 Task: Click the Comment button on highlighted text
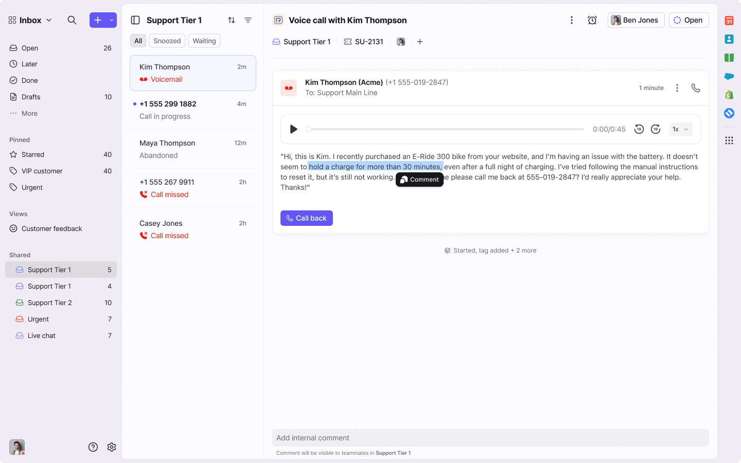tap(419, 180)
